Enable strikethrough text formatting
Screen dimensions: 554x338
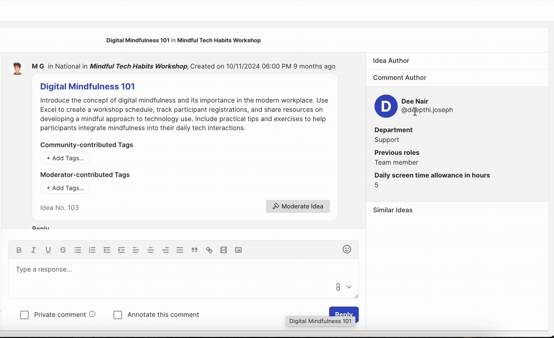[x=63, y=250]
